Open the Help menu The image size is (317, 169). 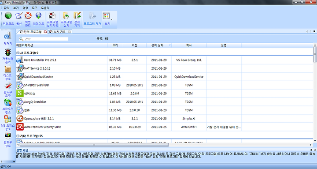(45, 8)
